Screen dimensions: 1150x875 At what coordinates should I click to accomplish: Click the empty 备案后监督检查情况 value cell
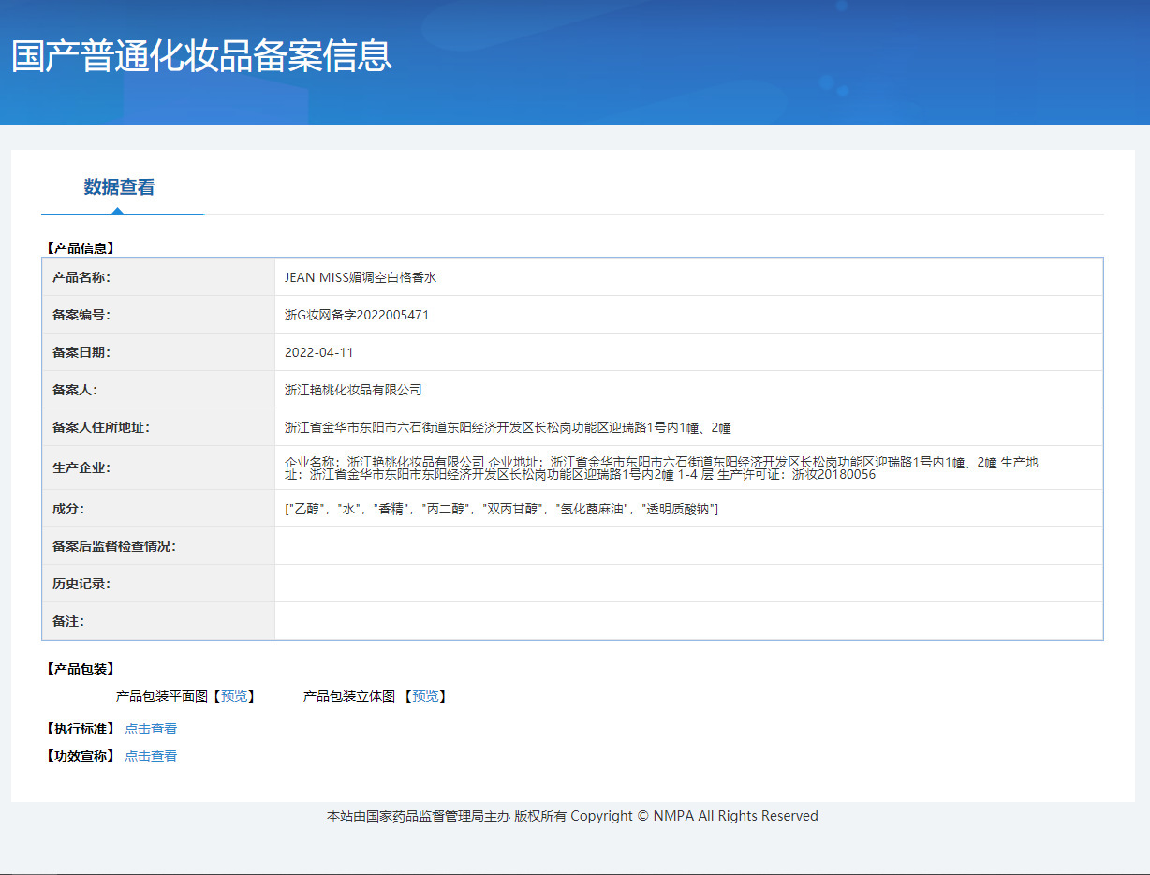coord(688,546)
